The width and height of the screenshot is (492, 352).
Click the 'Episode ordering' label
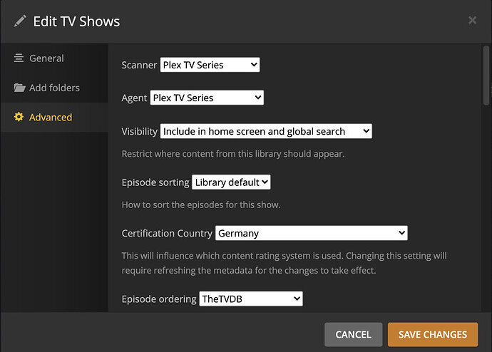159,299
